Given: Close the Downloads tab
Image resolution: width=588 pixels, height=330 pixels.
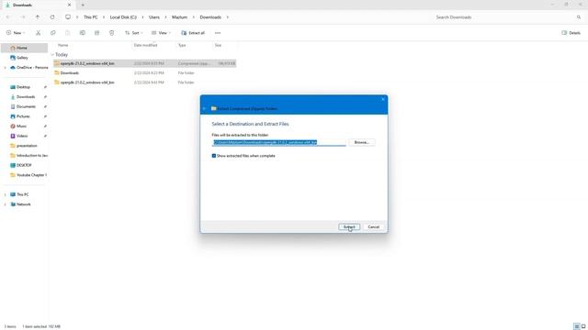Looking at the screenshot, I should click(x=70, y=5).
